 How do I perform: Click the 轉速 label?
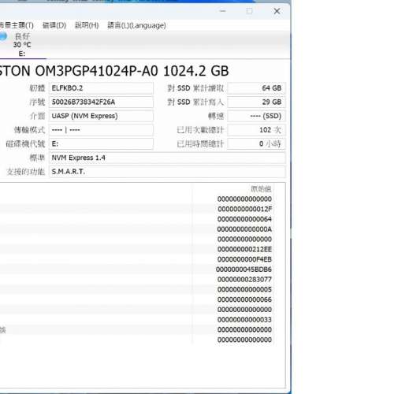pyautogui.click(x=216, y=116)
